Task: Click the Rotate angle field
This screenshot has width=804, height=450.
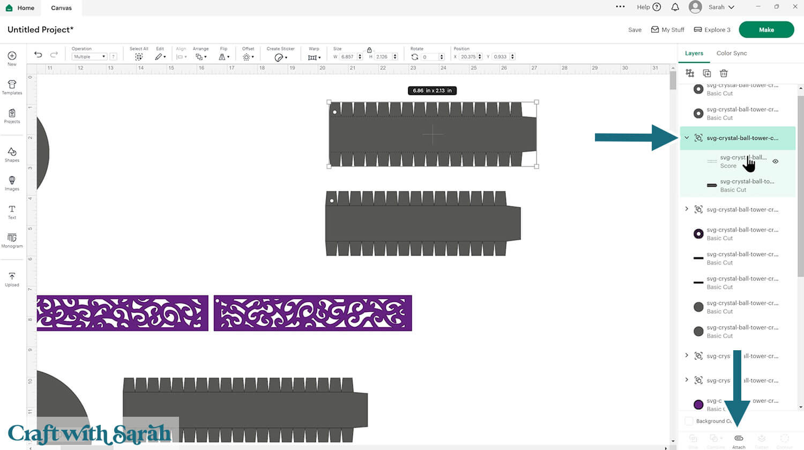Action: (x=430, y=57)
